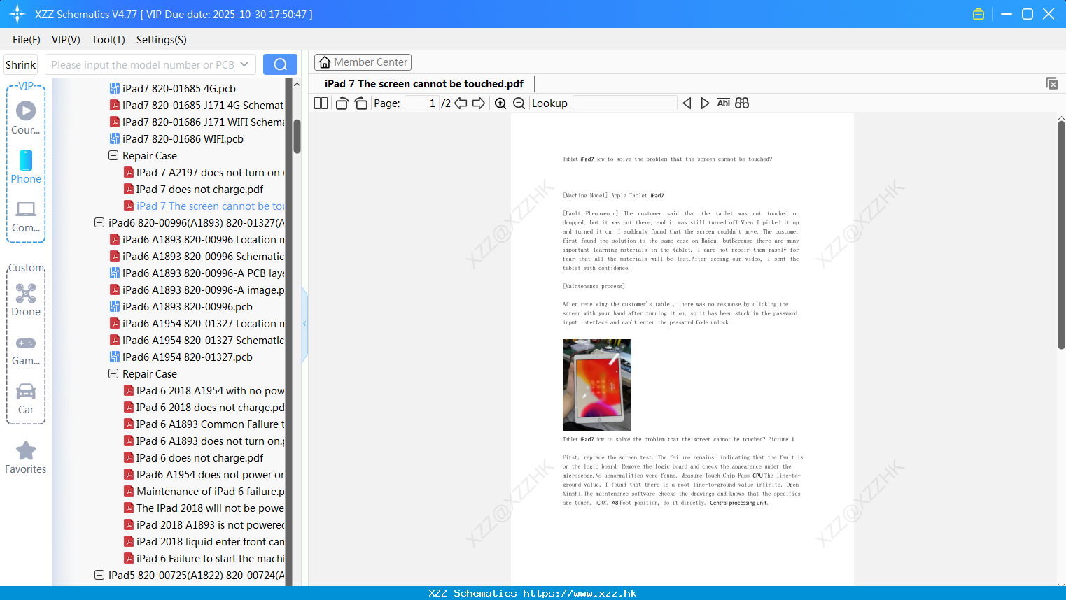Open IPad 7 A2197 does not turn on
Image resolution: width=1066 pixels, height=600 pixels.
coord(204,172)
